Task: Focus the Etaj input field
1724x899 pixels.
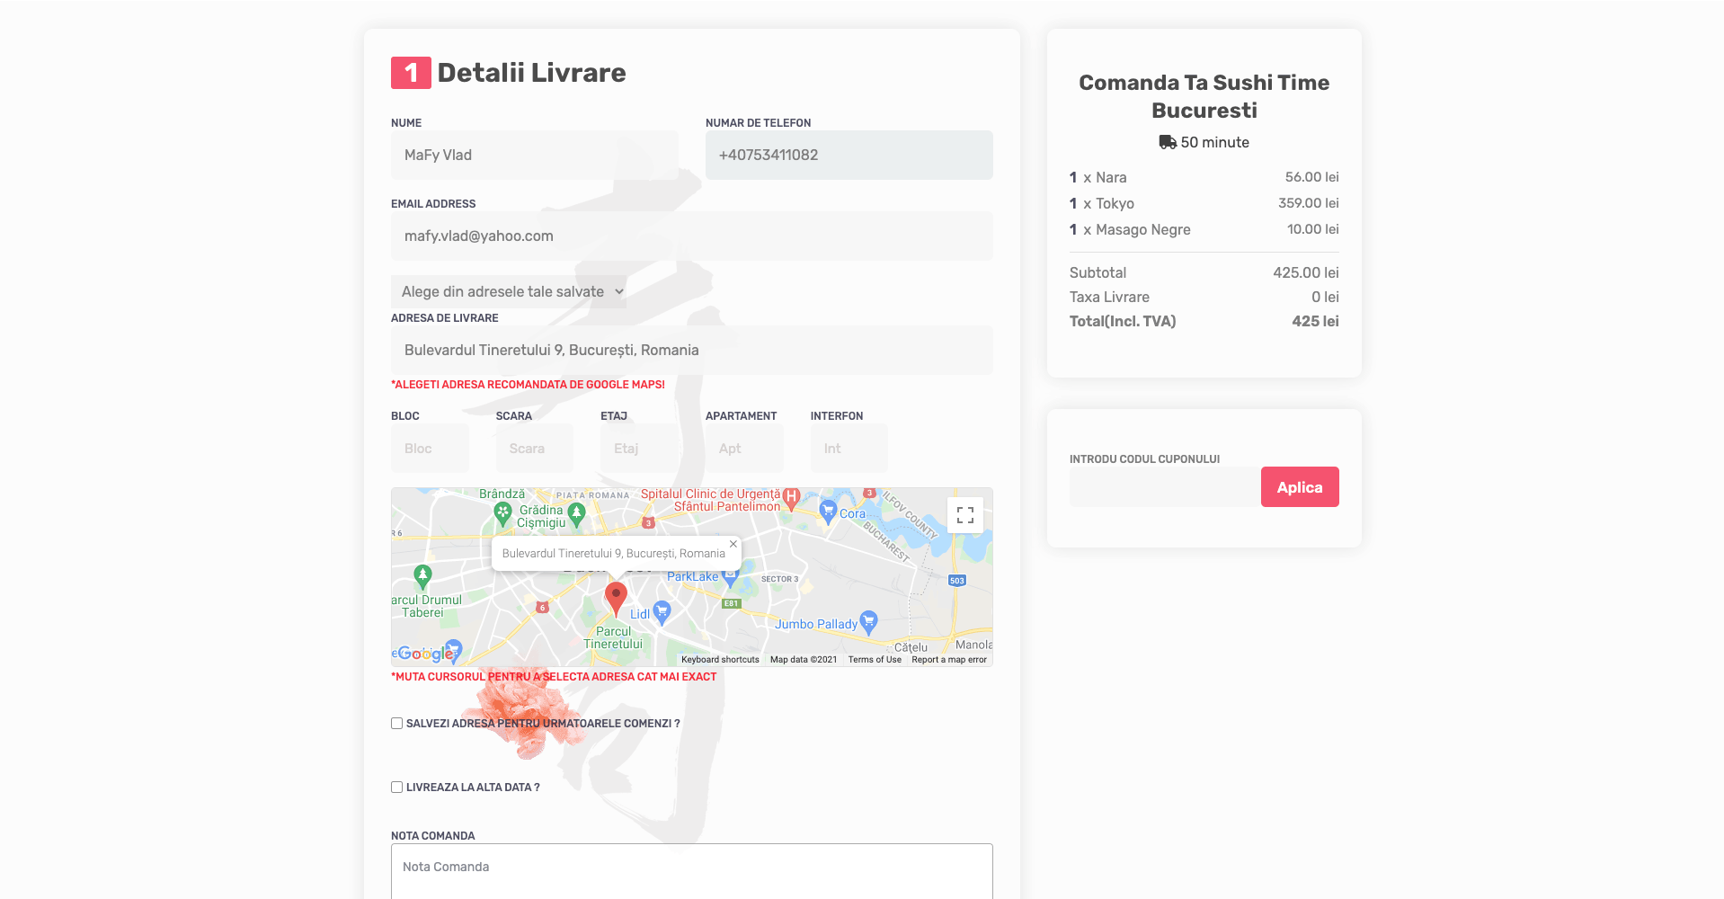Action: click(x=639, y=449)
